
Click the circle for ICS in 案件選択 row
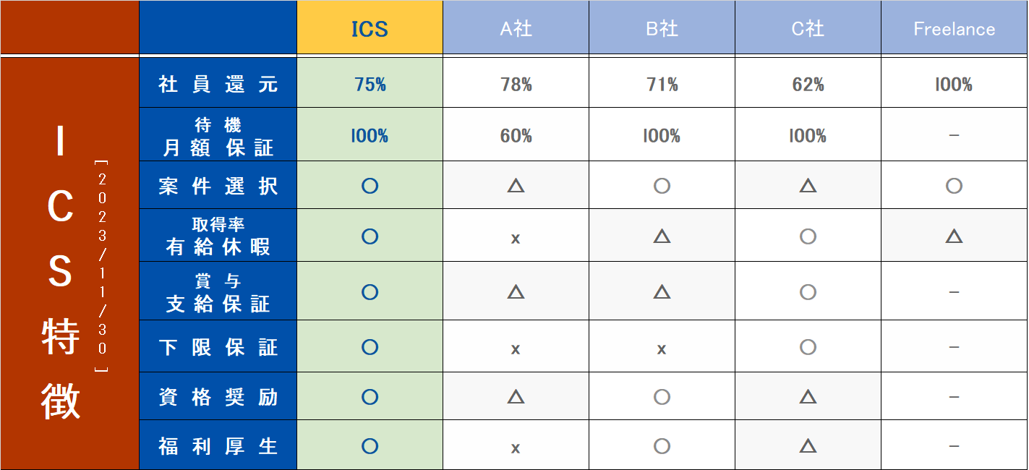[x=370, y=186]
